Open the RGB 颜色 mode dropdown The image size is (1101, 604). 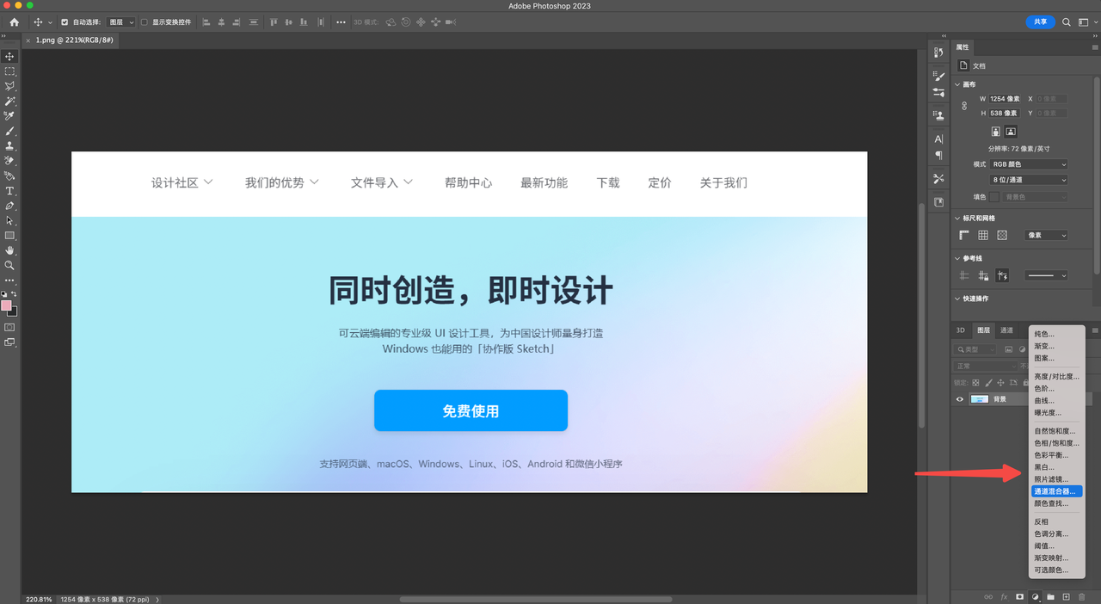tap(1030, 164)
